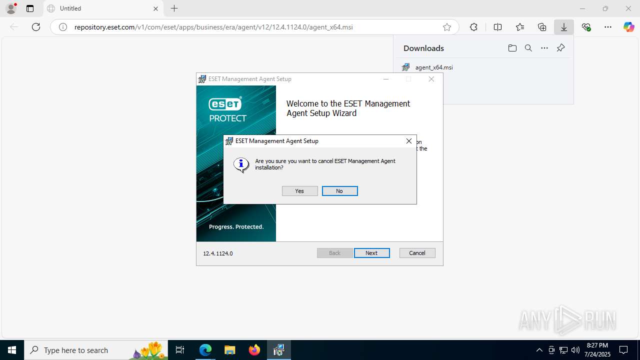Close the ESET Management Agent Setup window
Screen dimensions: 640x360
431,79
